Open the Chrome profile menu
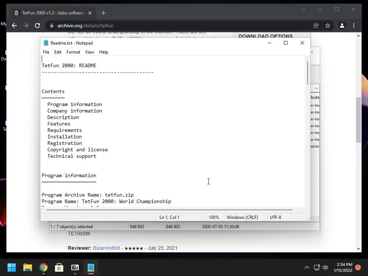 342,26
